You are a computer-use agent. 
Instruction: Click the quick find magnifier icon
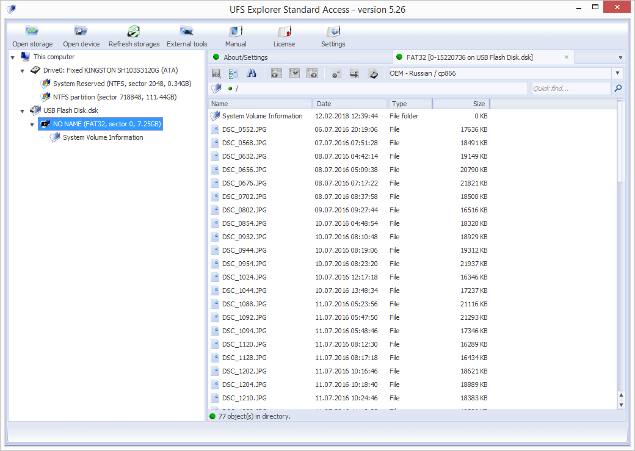point(618,89)
